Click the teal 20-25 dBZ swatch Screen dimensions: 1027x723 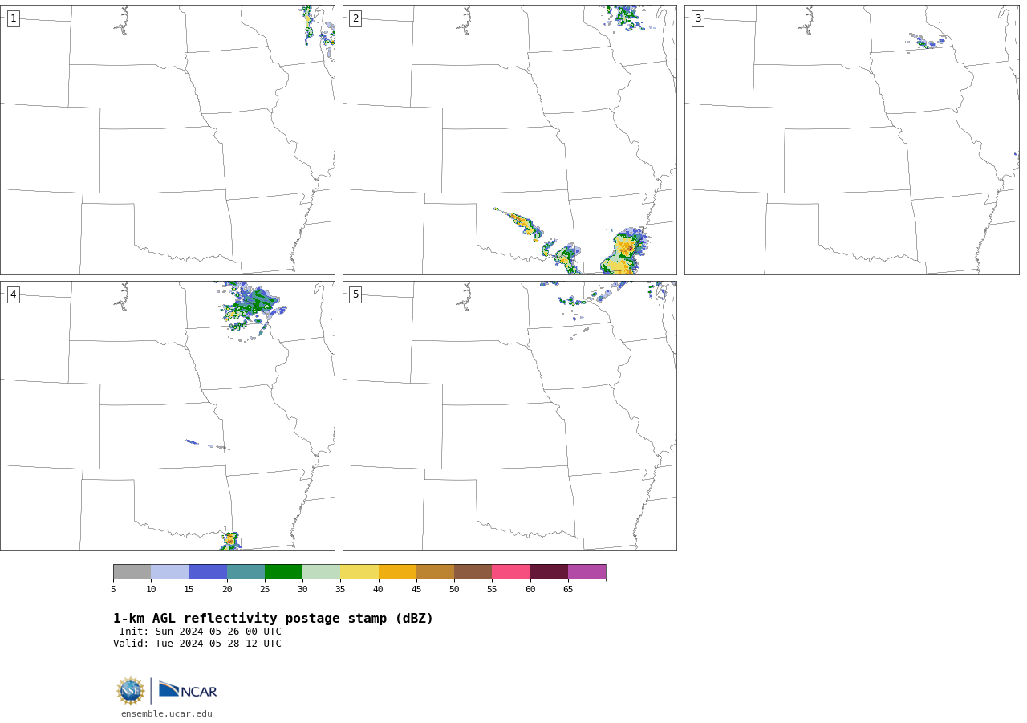[246, 572]
